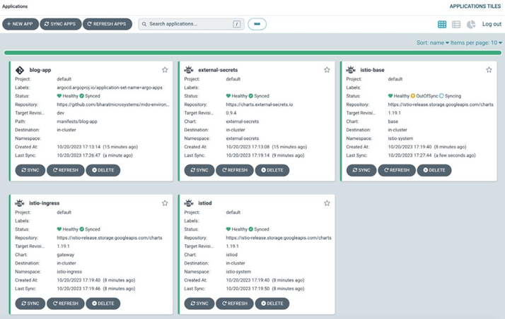This screenshot has height=319, width=505.
Task: Refresh the external-secrets application
Action: tap(235, 170)
